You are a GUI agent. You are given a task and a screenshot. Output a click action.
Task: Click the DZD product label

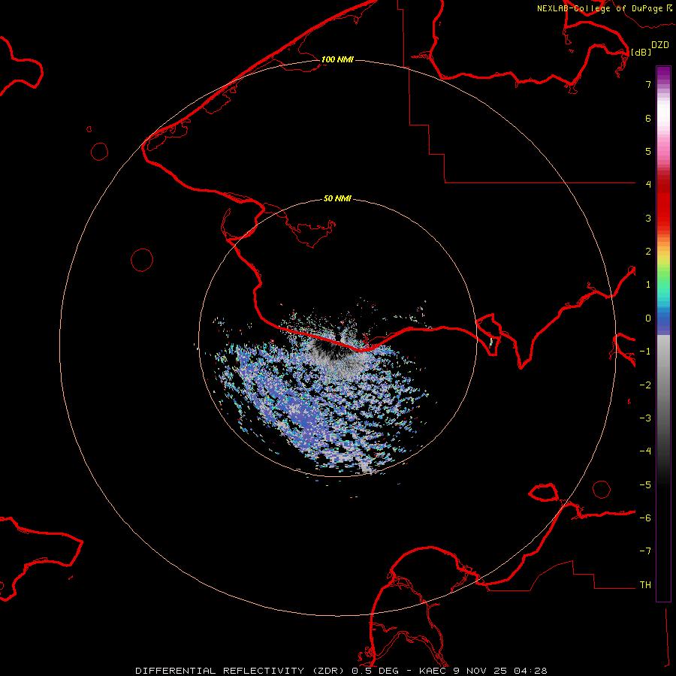(660, 45)
